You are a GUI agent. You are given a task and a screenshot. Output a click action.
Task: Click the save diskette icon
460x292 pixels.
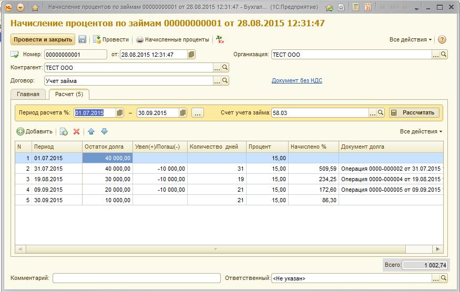(83, 39)
